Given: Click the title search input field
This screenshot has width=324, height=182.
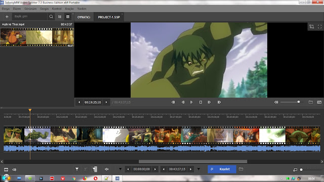Looking at the screenshot, I should point(30,17).
